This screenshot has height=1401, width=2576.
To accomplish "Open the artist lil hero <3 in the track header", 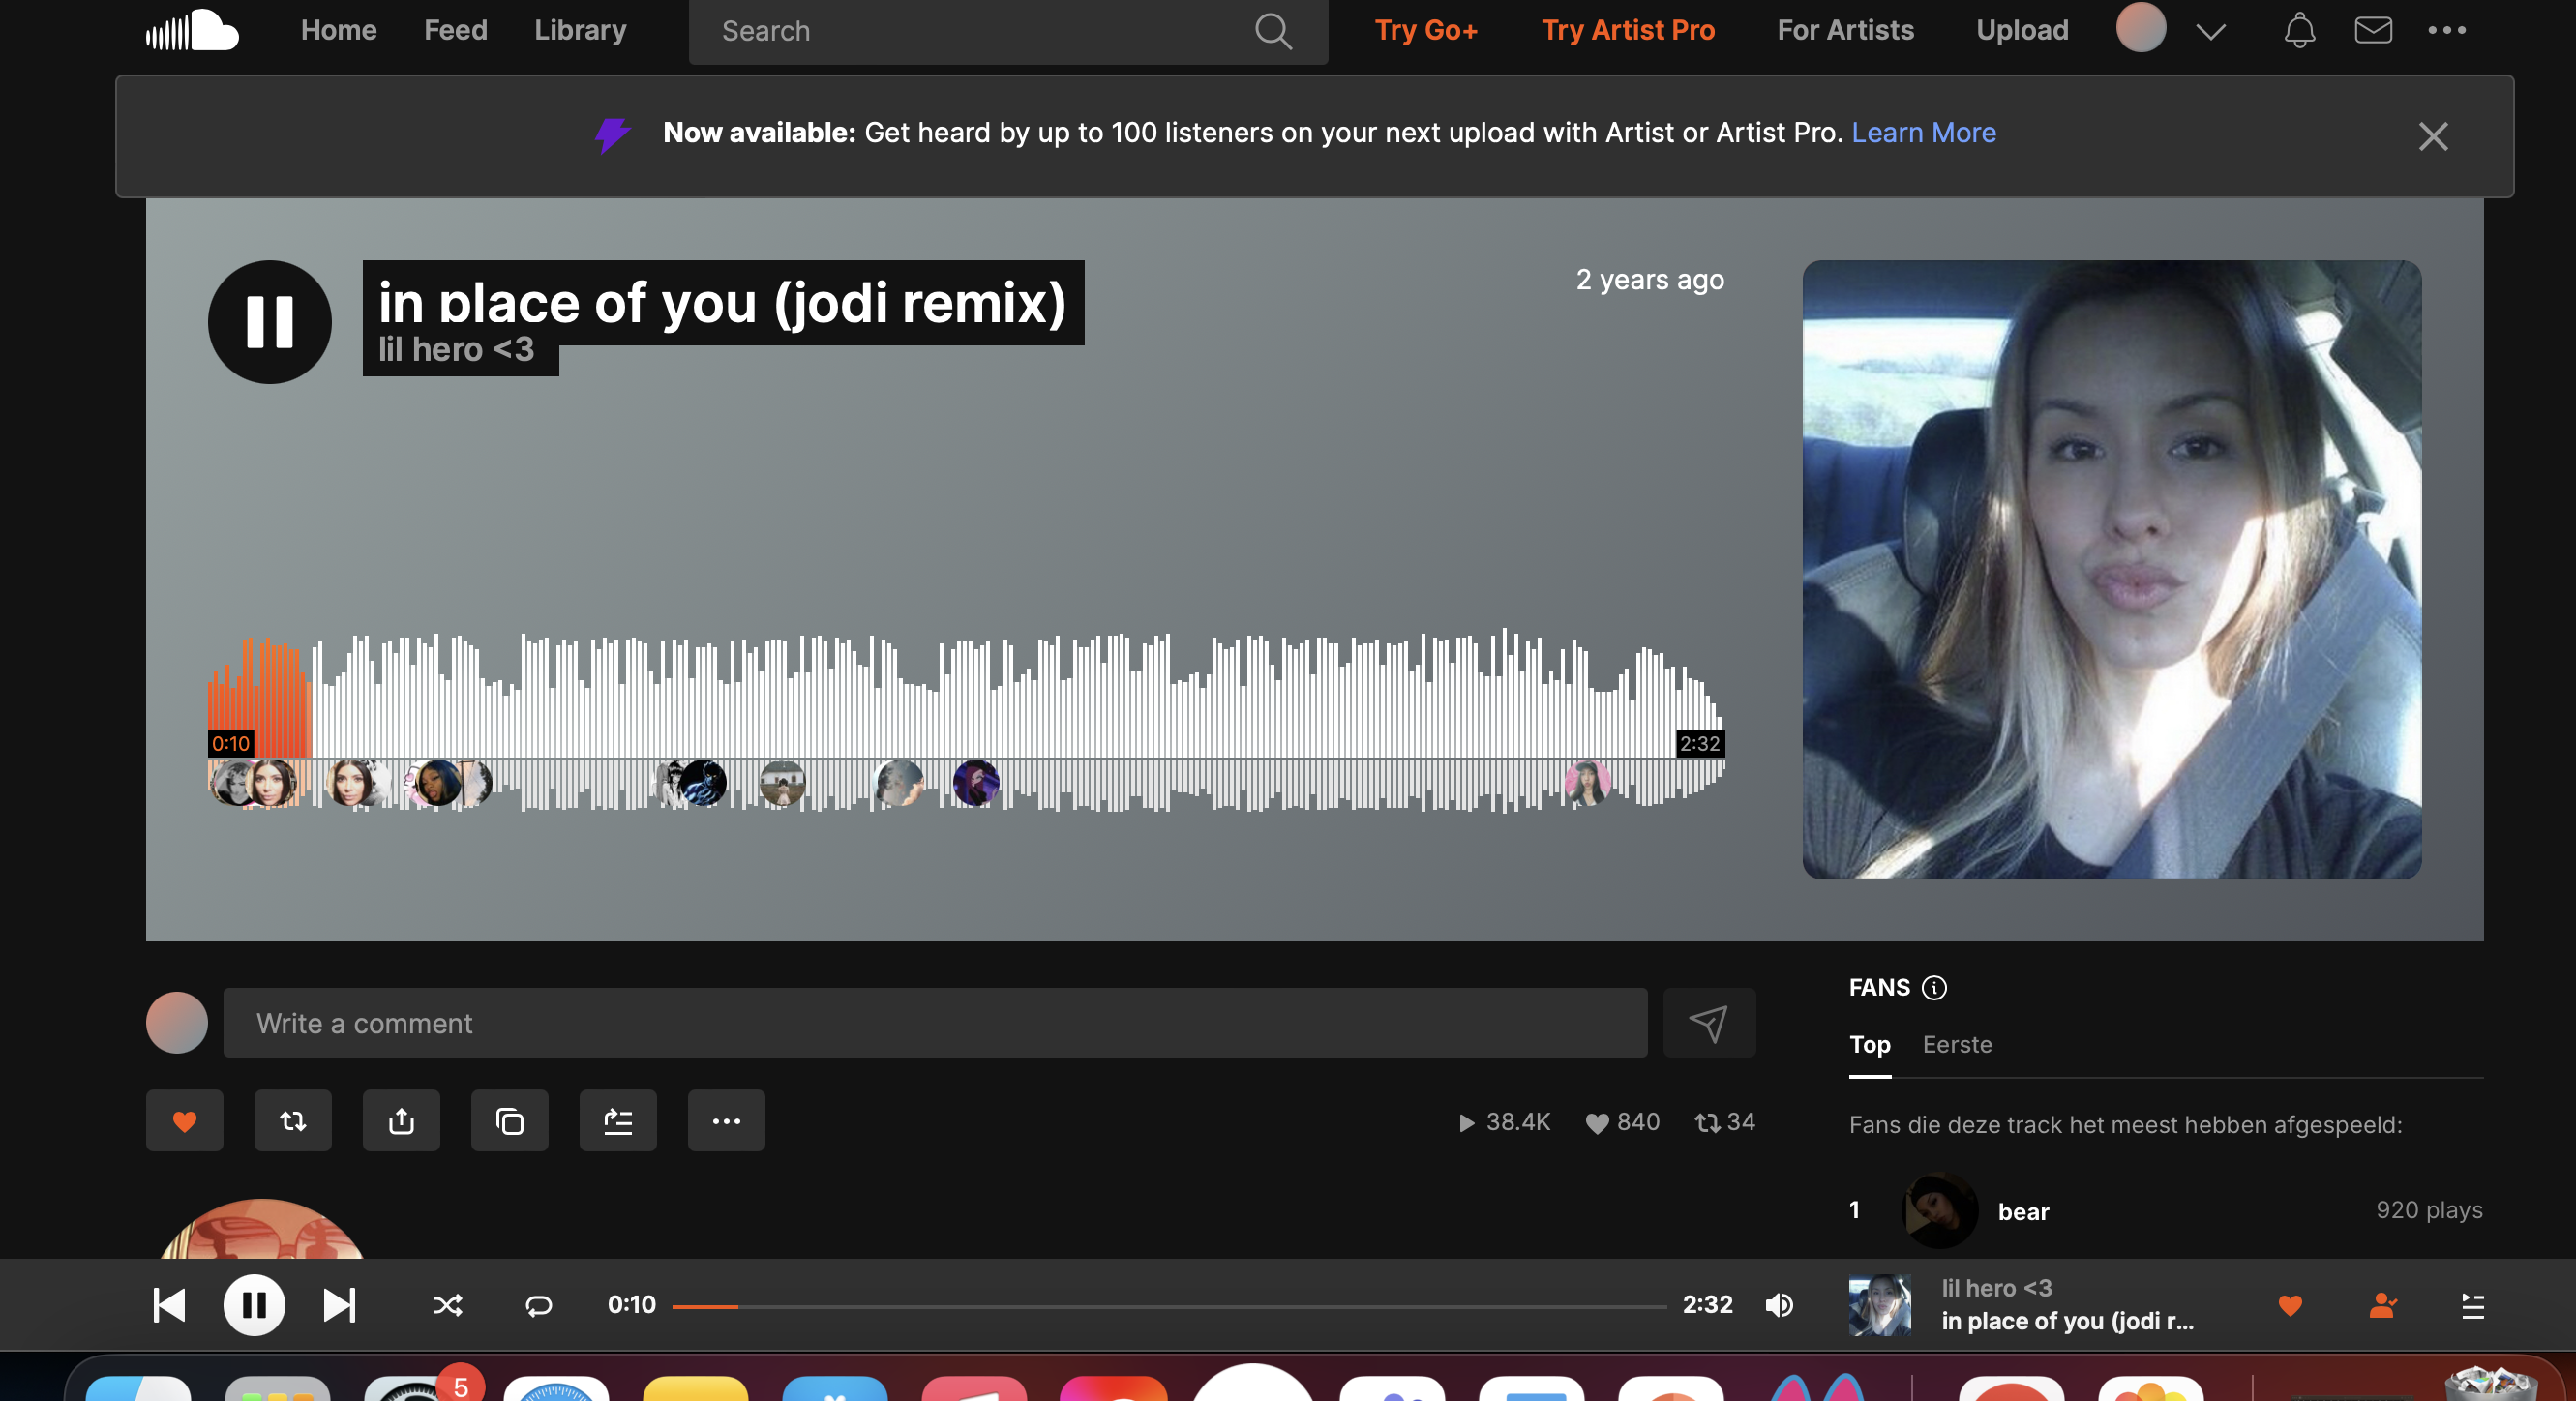I will (456, 349).
